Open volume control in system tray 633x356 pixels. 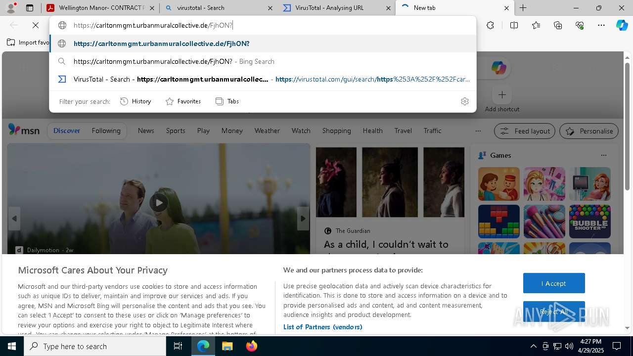coord(569,346)
